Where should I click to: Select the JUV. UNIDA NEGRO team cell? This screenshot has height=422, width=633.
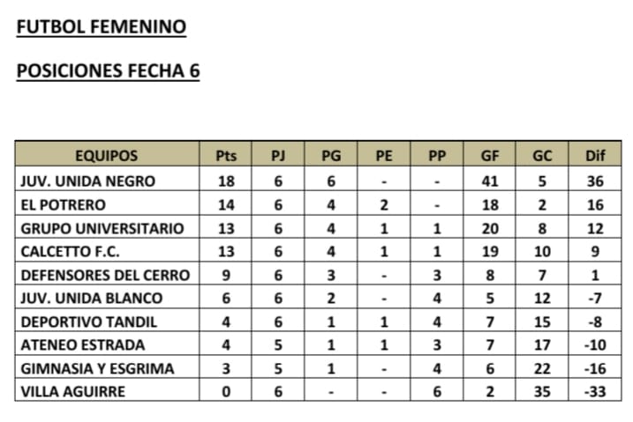click(87, 181)
